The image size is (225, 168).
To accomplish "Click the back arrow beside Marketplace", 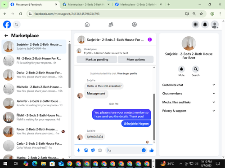I will 6,35.
